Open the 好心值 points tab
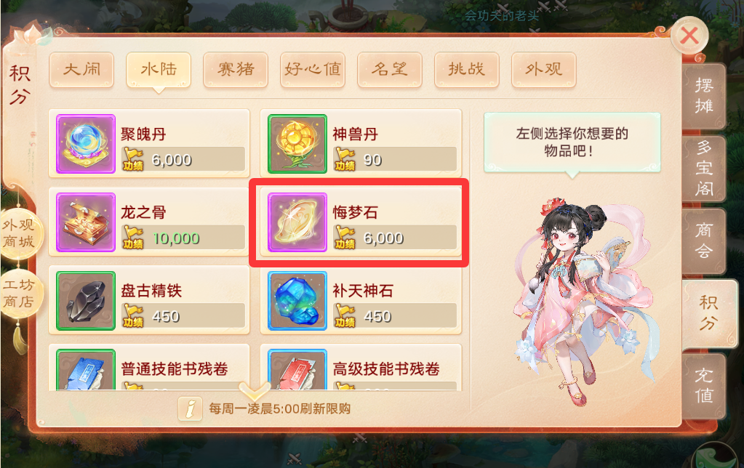The width and height of the screenshot is (744, 468). click(x=313, y=70)
